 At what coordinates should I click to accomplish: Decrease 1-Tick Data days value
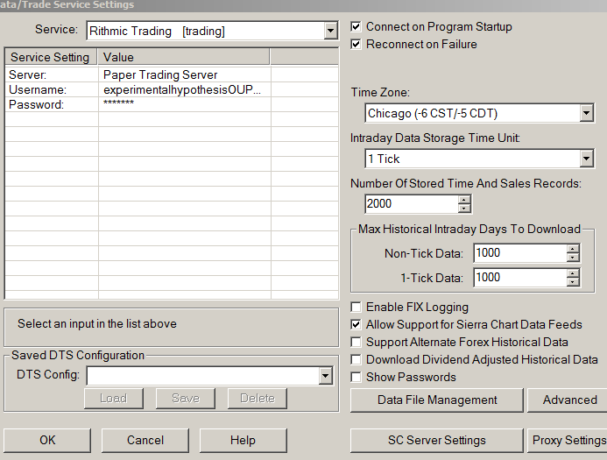click(x=573, y=282)
